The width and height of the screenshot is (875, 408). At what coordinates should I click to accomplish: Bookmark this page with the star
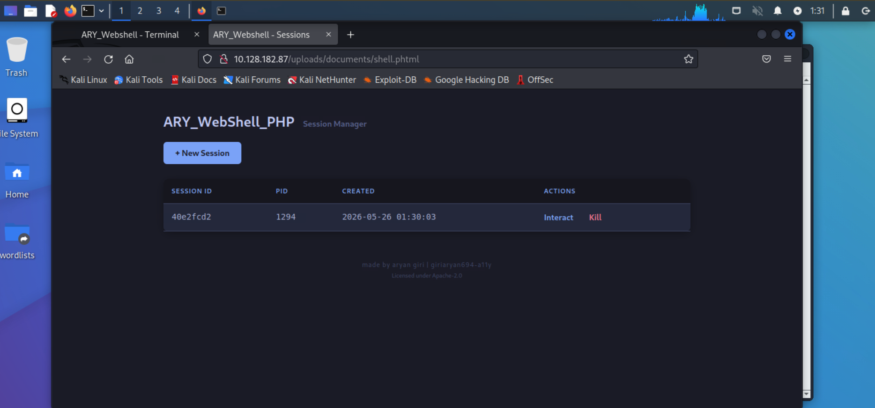(688, 59)
